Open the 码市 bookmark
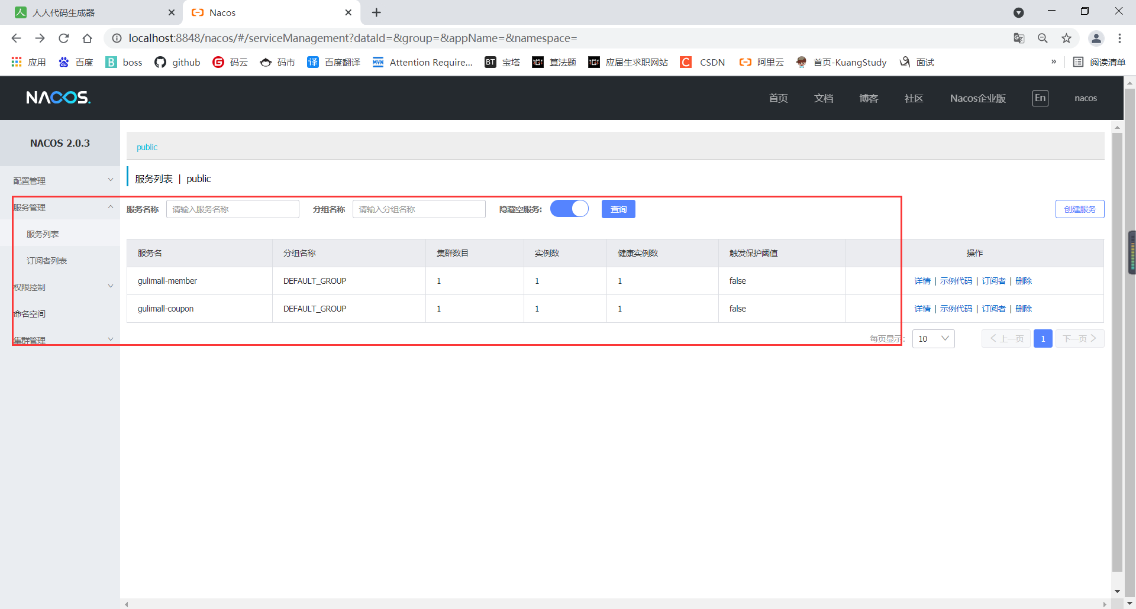This screenshot has height=609, width=1136. point(277,62)
